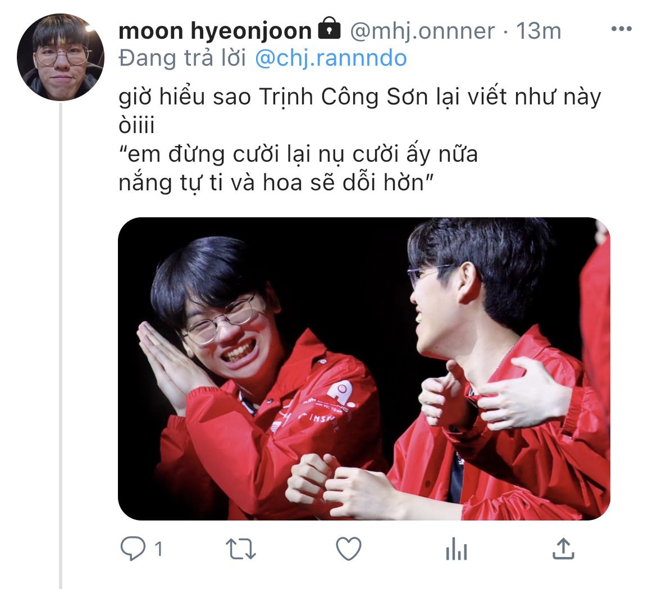Follow the @chj.rannndo reply mention link
The height and width of the screenshot is (589, 657).
point(331,58)
